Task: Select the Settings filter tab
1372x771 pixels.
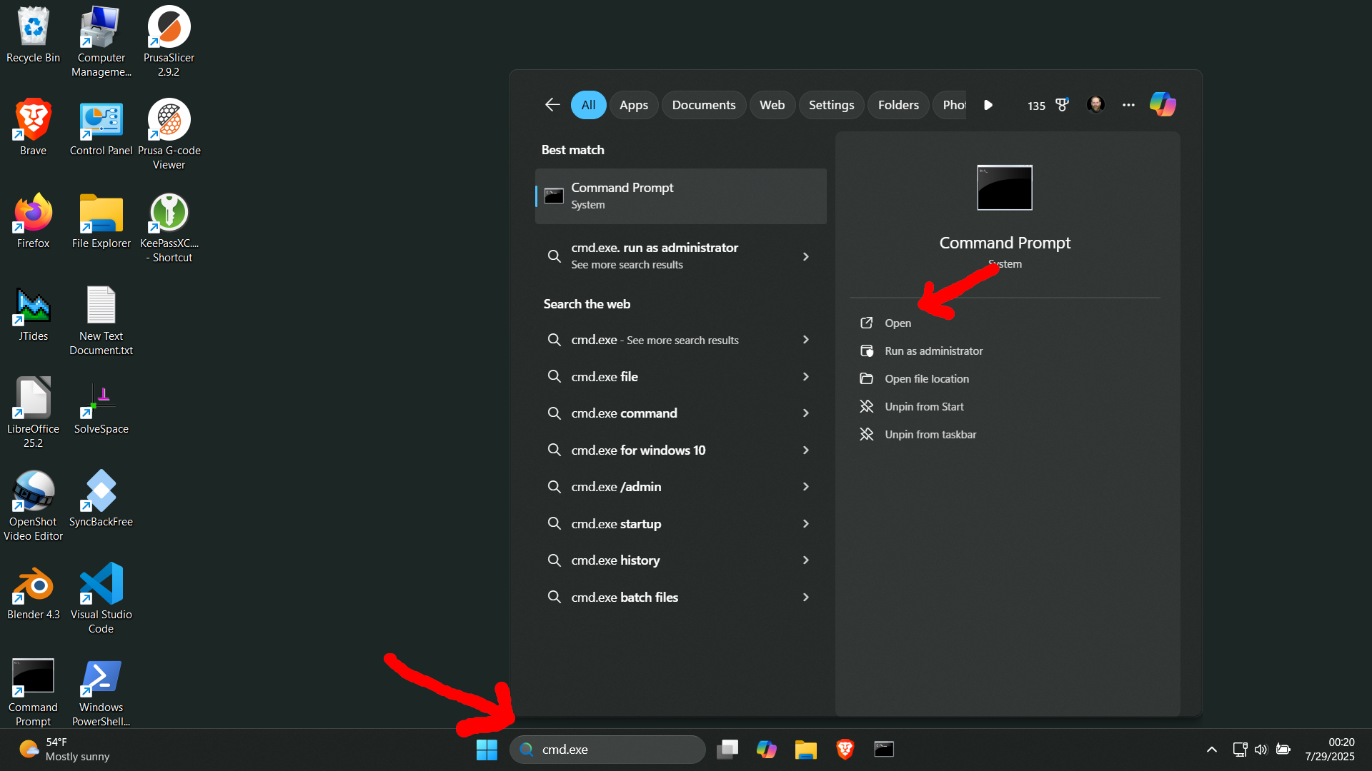Action: click(x=831, y=105)
